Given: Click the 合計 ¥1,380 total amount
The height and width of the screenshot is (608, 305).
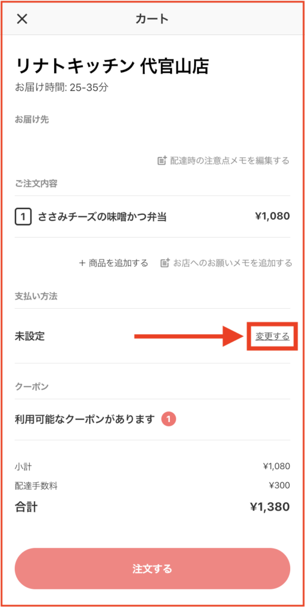Looking at the screenshot, I should pyautogui.click(x=270, y=507).
